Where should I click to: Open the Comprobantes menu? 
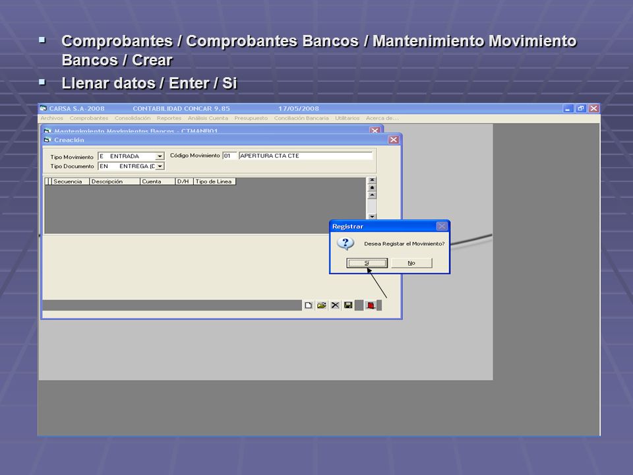click(89, 118)
